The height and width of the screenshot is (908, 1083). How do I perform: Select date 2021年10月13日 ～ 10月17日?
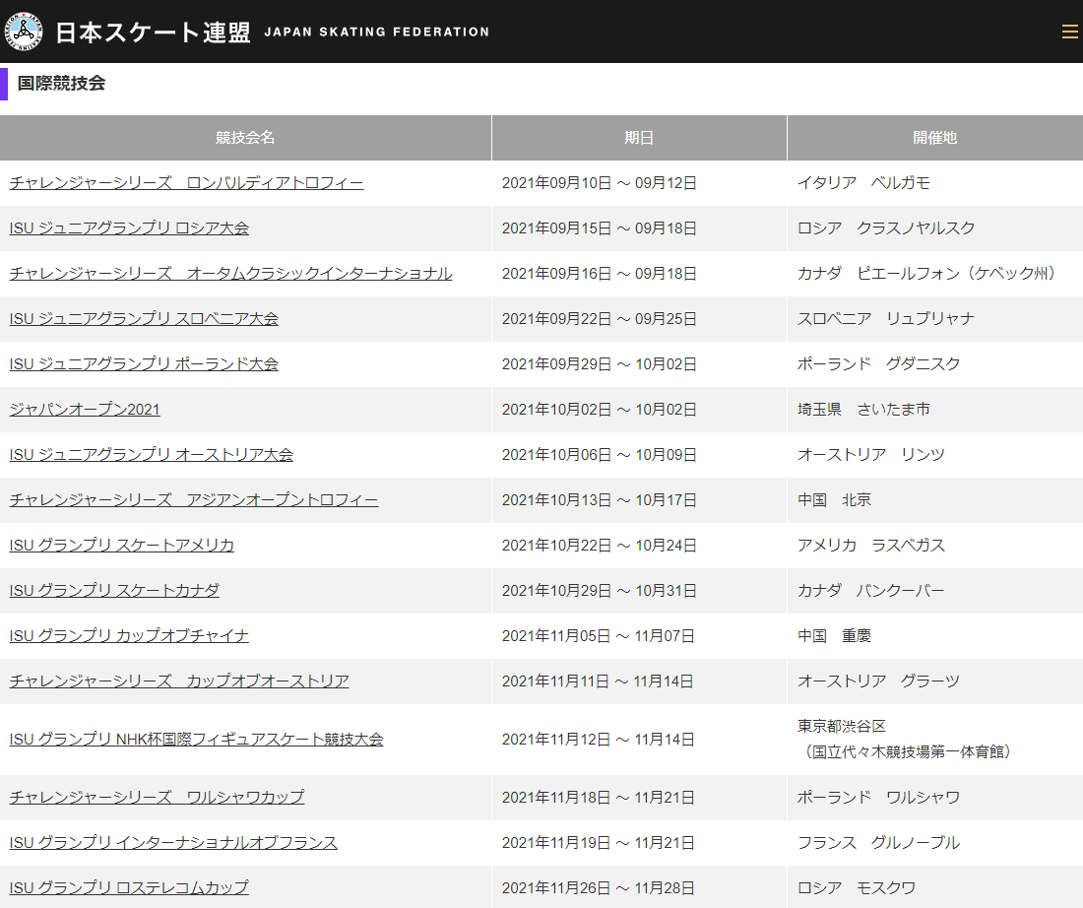(x=599, y=499)
